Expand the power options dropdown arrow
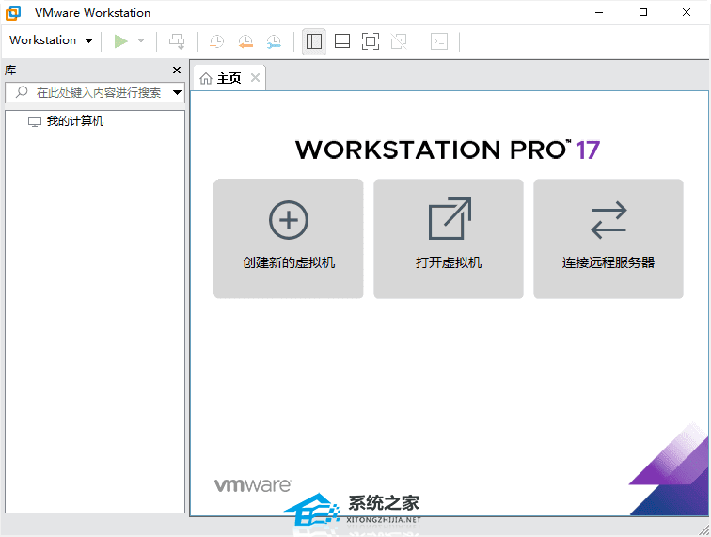Screen dimensions: 711x537 (x=141, y=41)
